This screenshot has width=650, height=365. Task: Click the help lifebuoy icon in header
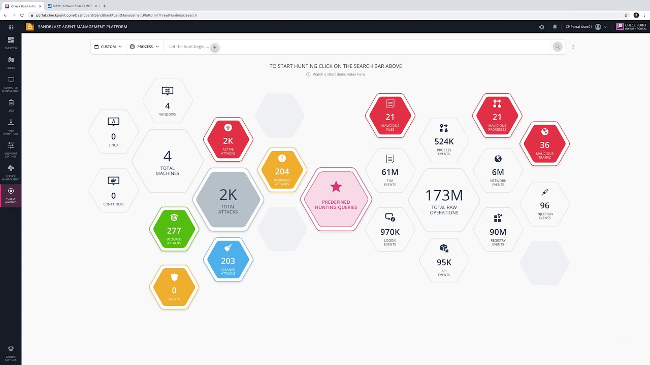pyautogui.click(x=542, y=27)
